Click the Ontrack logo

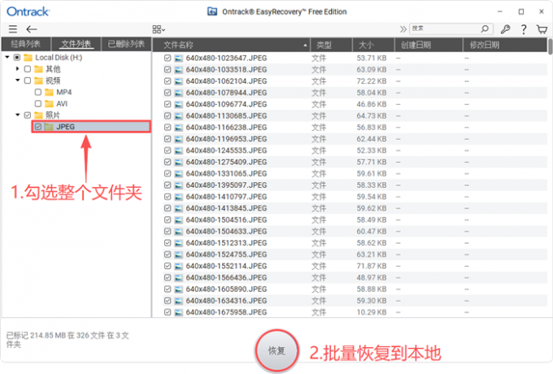pyautogui.click(x=28, y=11)
